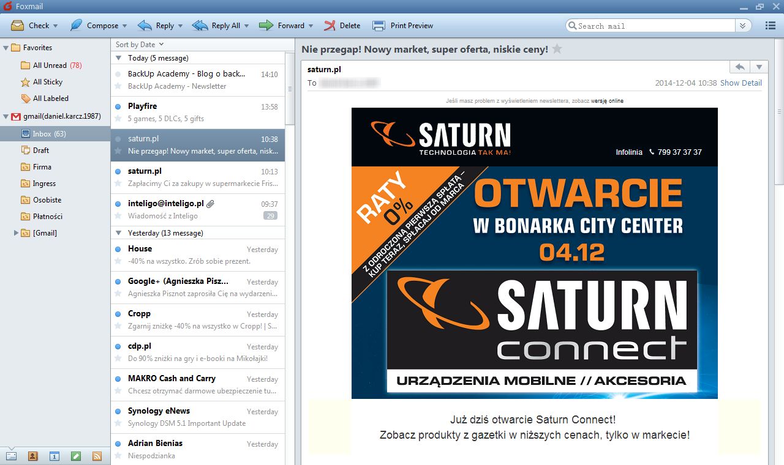Toggle star on Playfire message
This screenshot has height=465, width=784.
pyautogui.click(x=118, y=119)
